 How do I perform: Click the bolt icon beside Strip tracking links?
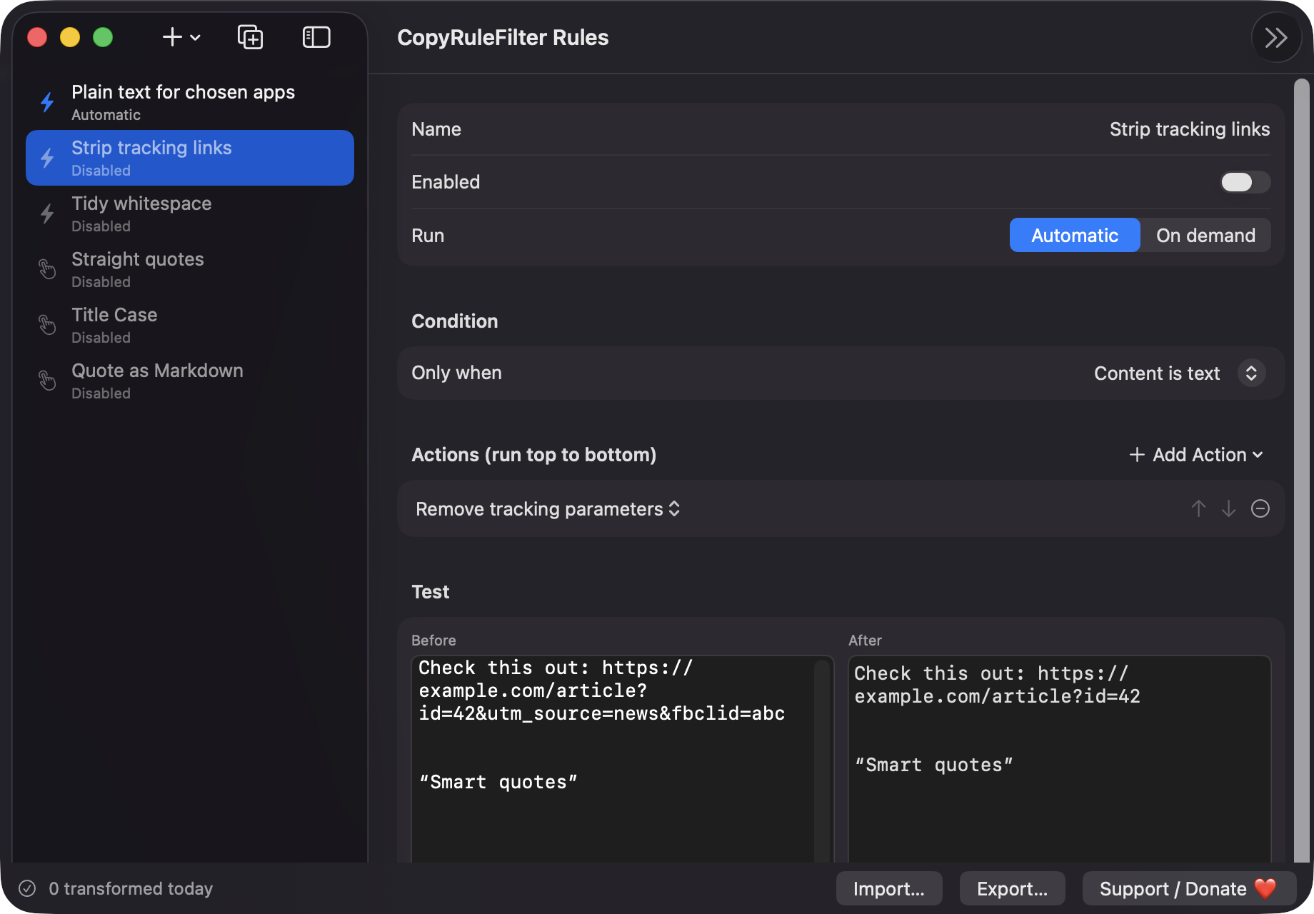(47, 158)
